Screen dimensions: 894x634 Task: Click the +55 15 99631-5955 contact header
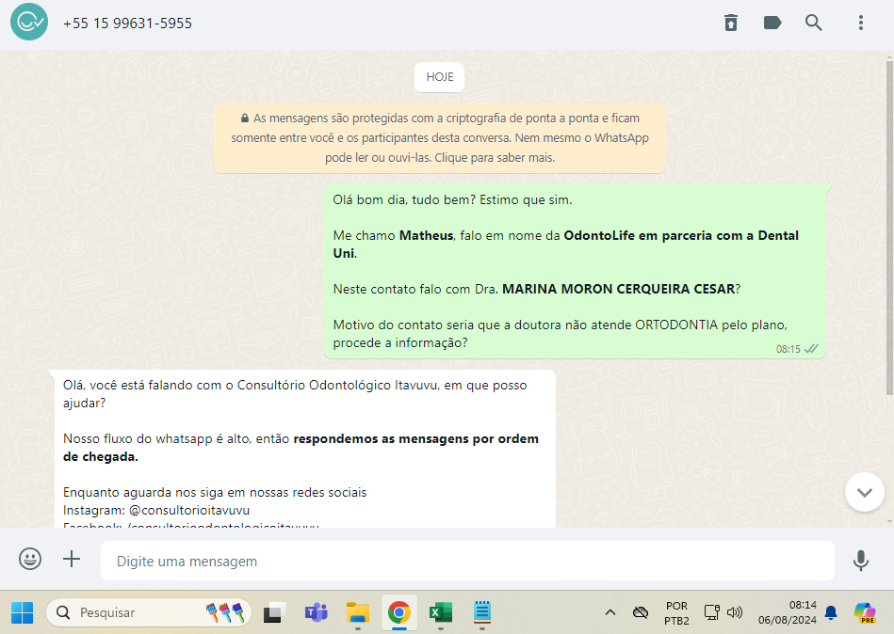128,24
